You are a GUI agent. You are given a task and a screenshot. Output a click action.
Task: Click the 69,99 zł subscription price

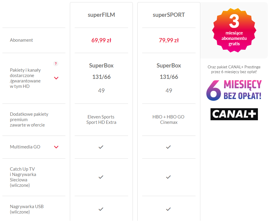coord(101,40)
